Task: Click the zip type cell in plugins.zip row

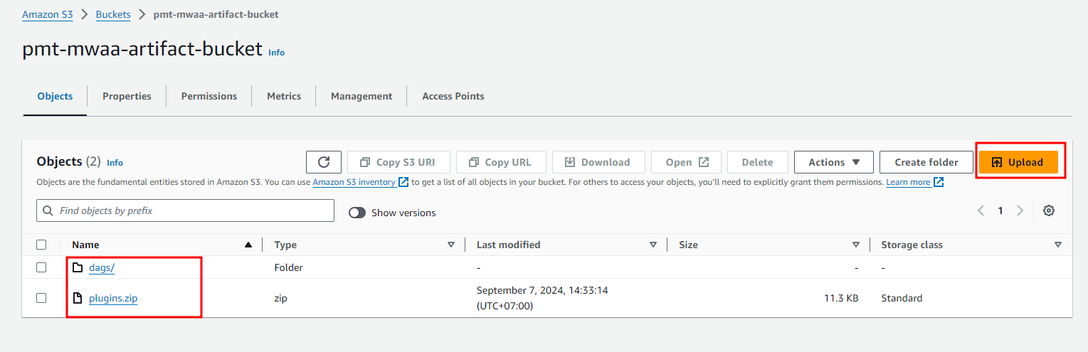Action: 281,299
